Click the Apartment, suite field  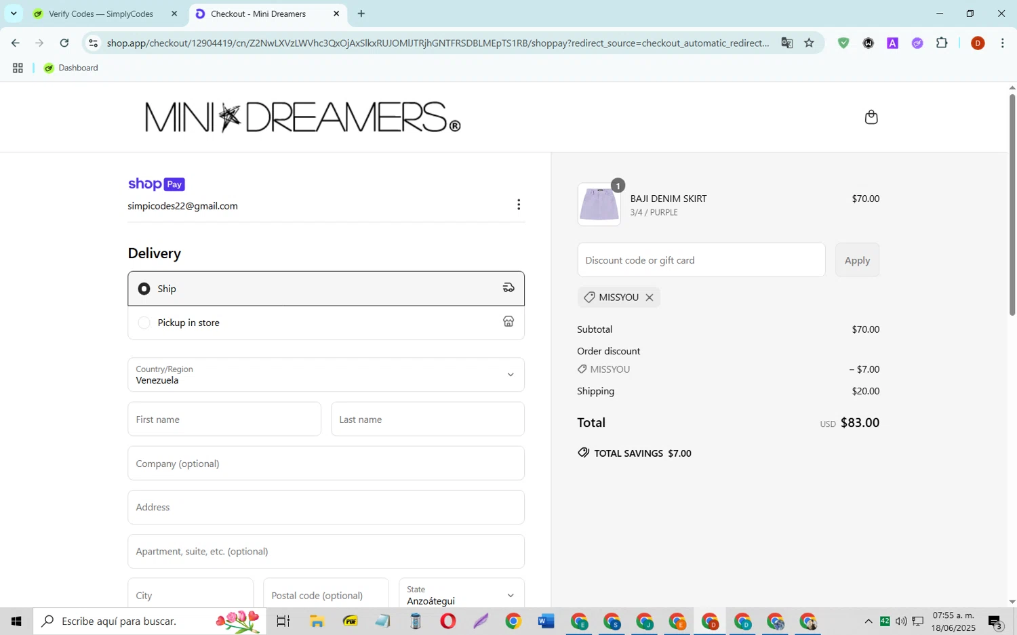pos(326,552)
